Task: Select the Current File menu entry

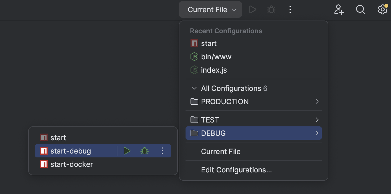Action: (x=221, y=151)
